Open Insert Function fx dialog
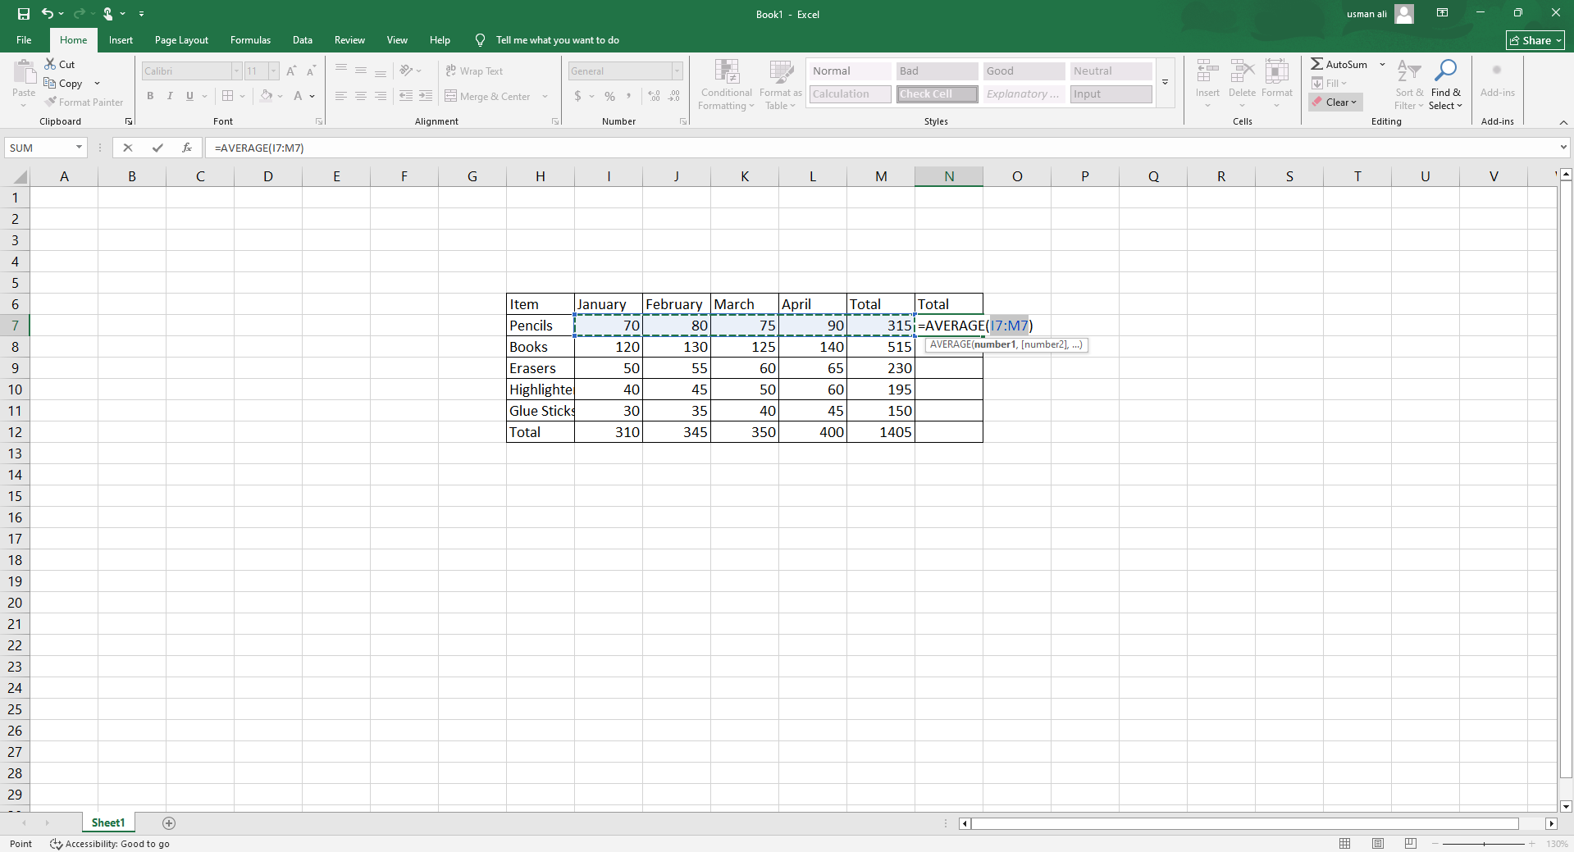Image resolution: width=1574 pixels, height=852 pixels. [187, 148]
